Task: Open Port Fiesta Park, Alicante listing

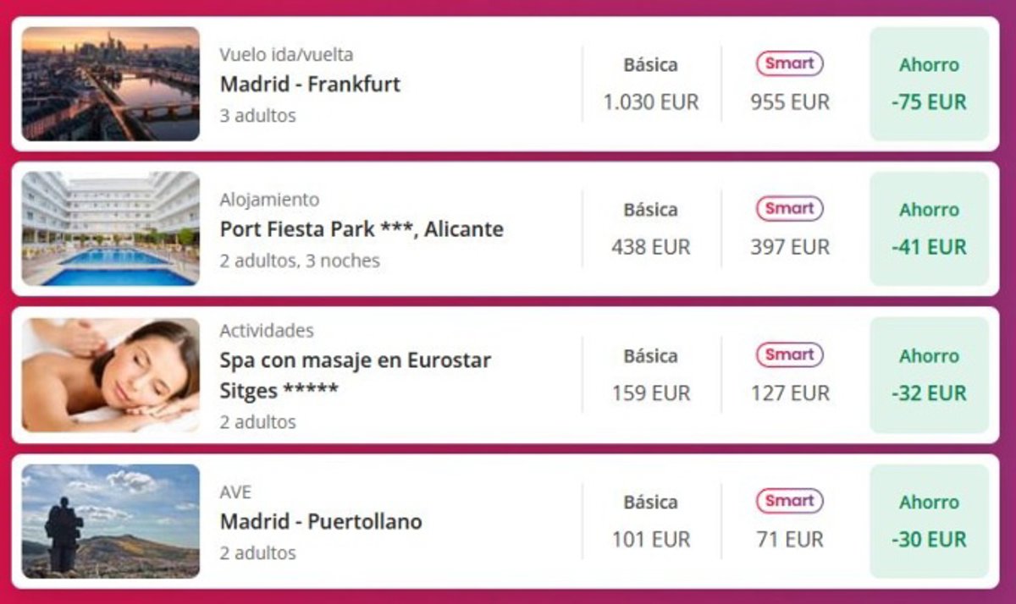Action: coord(362,229)
